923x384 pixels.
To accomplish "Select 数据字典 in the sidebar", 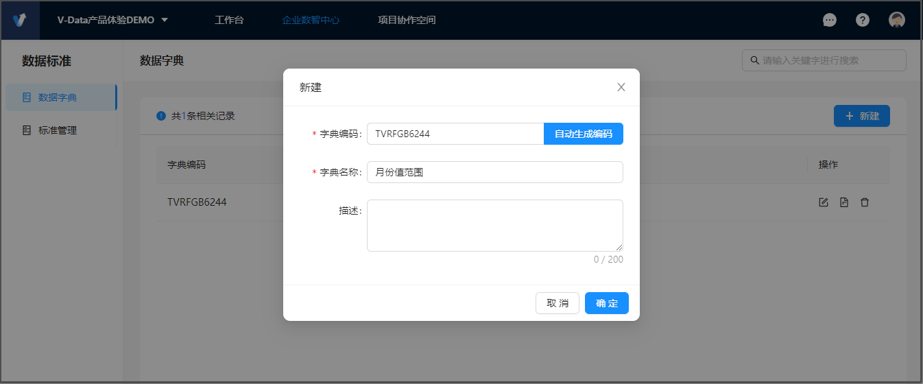I will pos(58,97).
